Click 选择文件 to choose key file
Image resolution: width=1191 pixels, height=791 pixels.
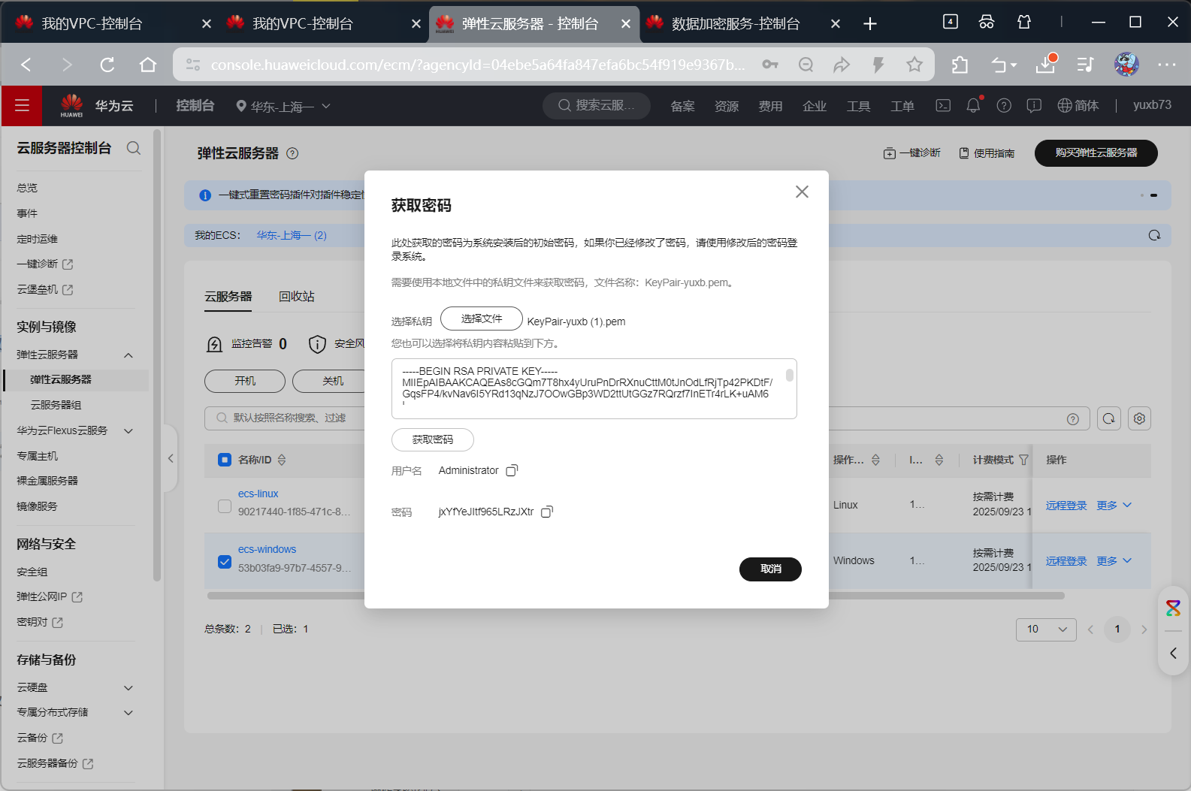pyautogui.click(x=482, y=319)
